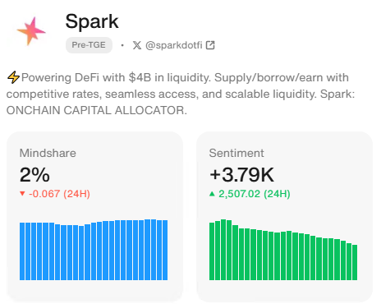This screenshot has width=381, height=304.
Task: Click the lightning bolt emoji
Action: click(13, 77)
